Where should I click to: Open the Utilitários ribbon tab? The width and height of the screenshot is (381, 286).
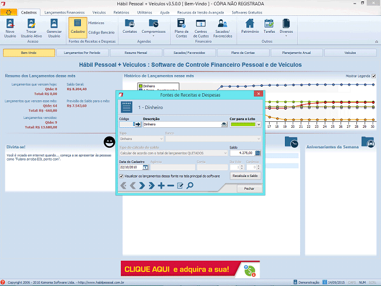click(145, 12)
